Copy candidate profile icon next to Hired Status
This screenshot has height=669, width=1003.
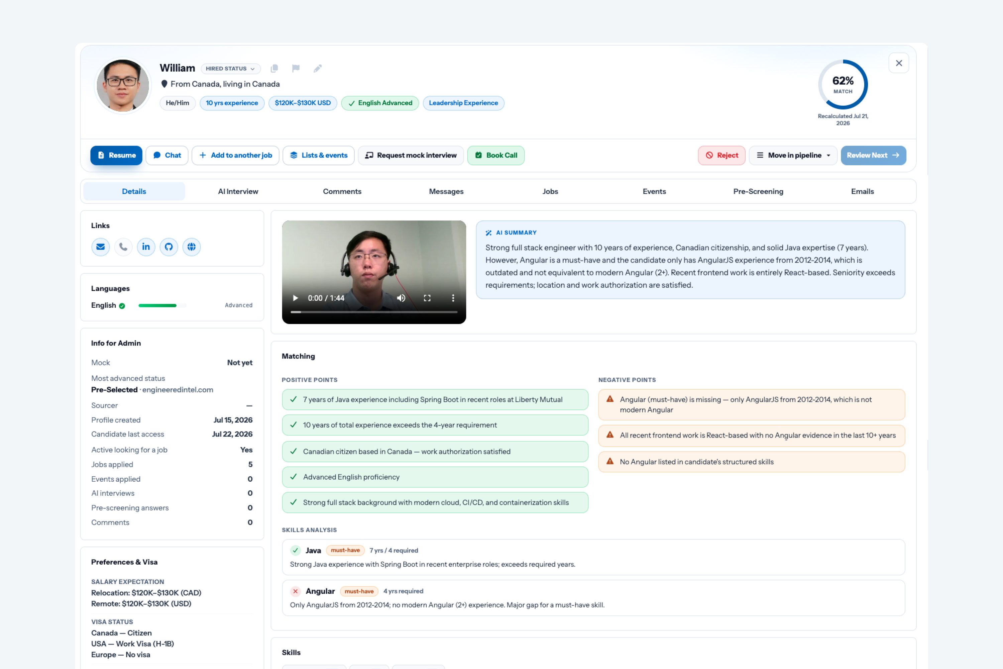[x=274, y=68]
